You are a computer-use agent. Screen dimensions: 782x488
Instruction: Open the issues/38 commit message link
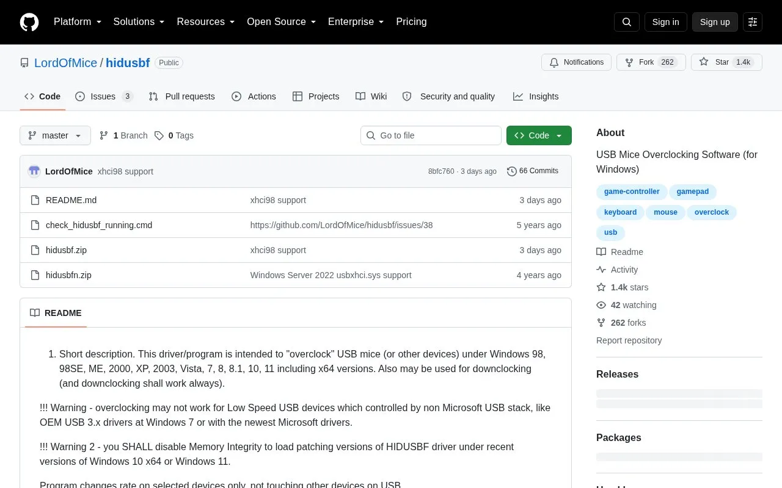click(342, 225)
